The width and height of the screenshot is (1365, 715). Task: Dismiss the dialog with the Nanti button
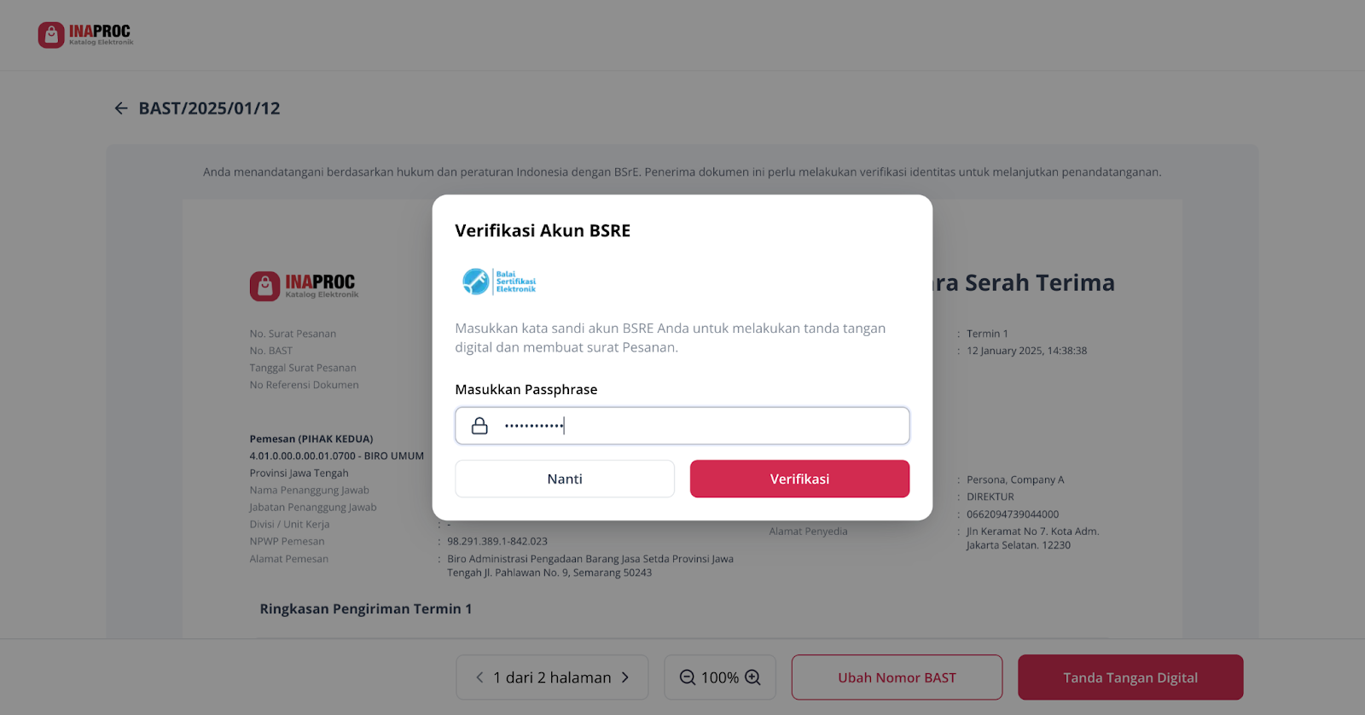(x=565, y=479)
